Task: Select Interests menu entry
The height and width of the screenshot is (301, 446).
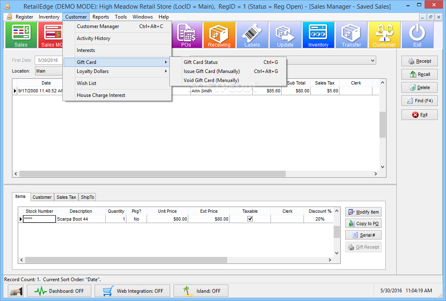Action: [116, 50]
